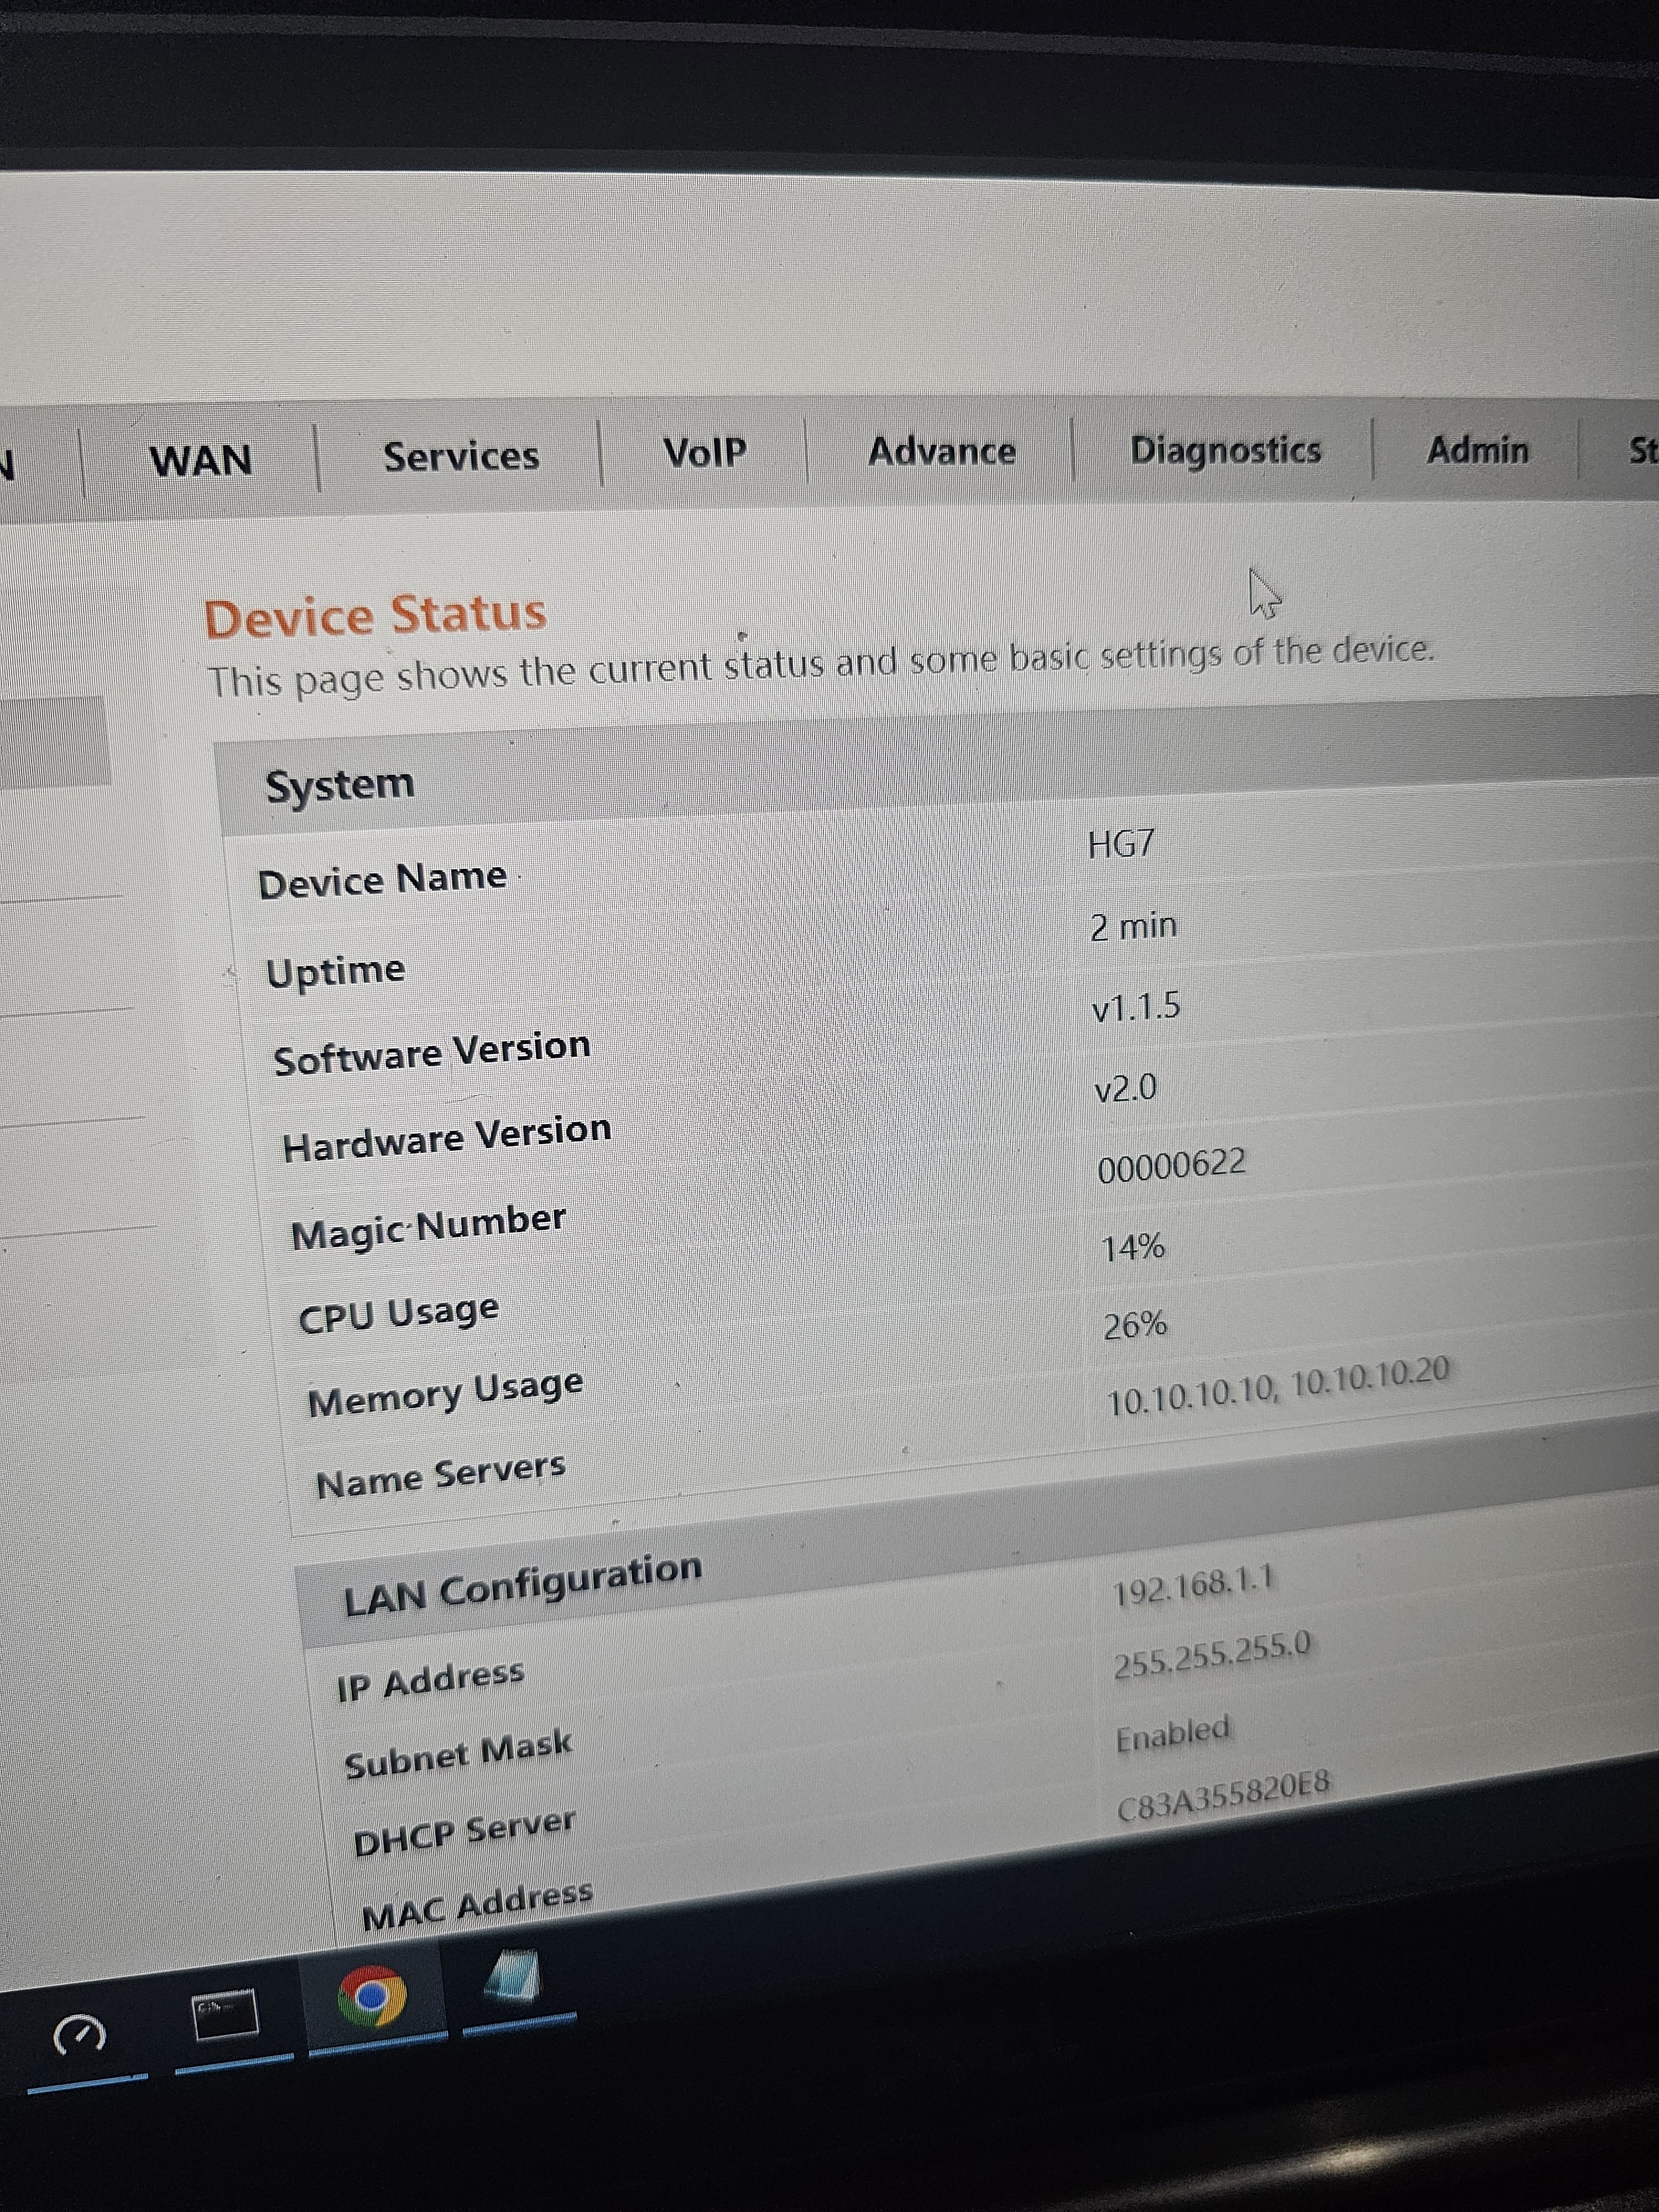This screenshot has height=2212, width=1659.
Task: Click the Google Chrome taskbar icon
Action: click(x=372, y=1997)
